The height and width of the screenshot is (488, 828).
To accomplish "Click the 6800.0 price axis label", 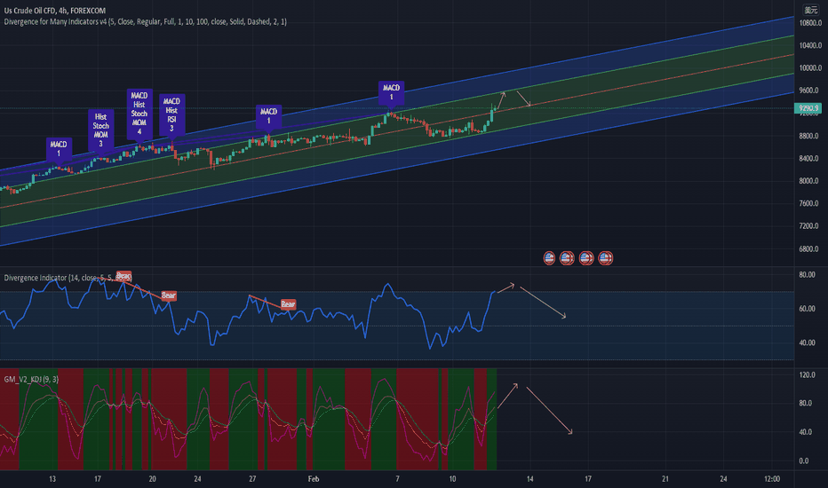I will tap(810, 248).
